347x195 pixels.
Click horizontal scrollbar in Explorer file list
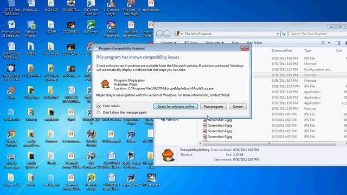coord(269,143)
